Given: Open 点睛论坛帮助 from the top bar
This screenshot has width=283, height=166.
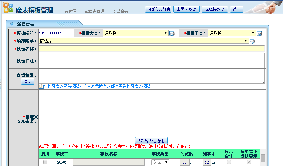Looking at the screenshot, I should click(x=158, y=9).
